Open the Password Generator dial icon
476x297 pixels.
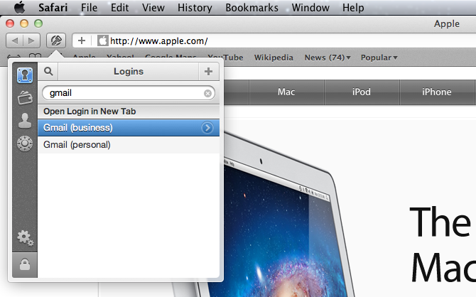click(25, 144)
